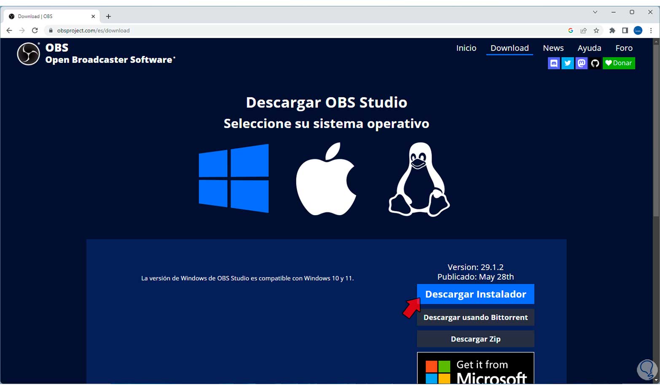Bookmark this page with the star
Screen dimensions: 660x390
[596, 30]
